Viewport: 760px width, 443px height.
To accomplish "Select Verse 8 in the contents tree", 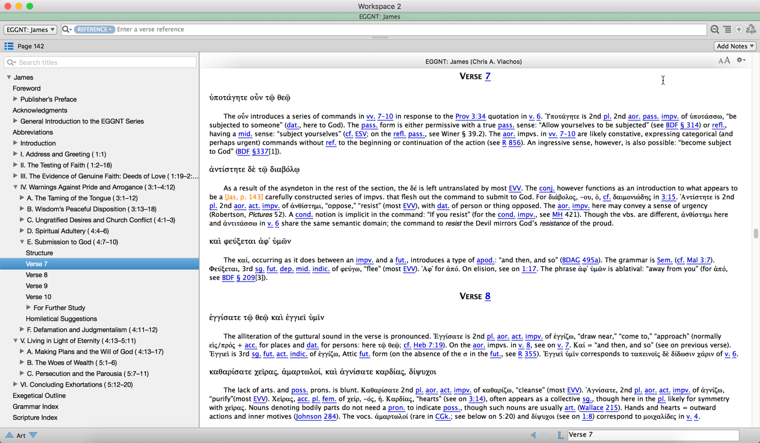I will pos(37,275).
